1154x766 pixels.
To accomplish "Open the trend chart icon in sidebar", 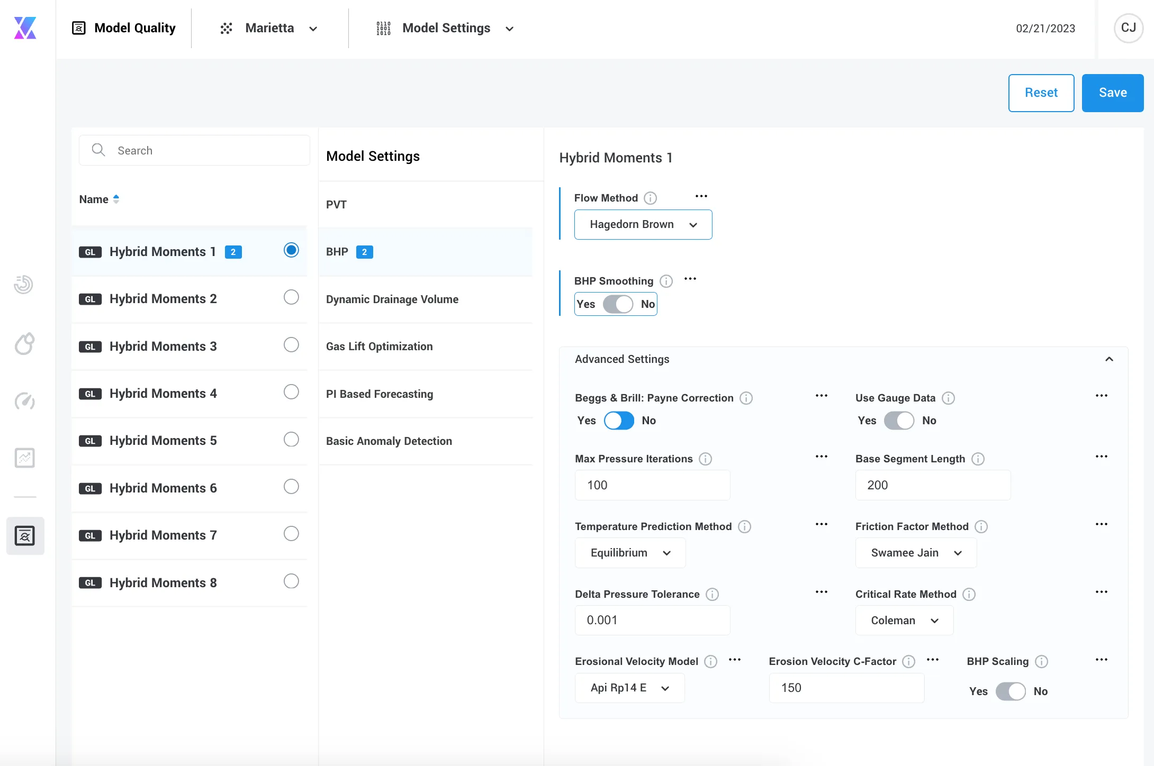I will pos(24,458).
